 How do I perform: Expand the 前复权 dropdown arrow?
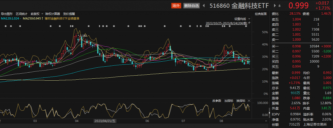tap(42, 14)
